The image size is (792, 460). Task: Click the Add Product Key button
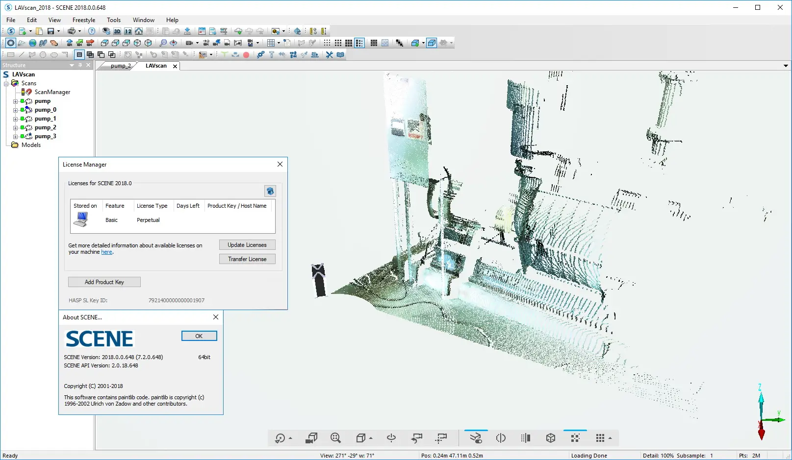(104, 282)
